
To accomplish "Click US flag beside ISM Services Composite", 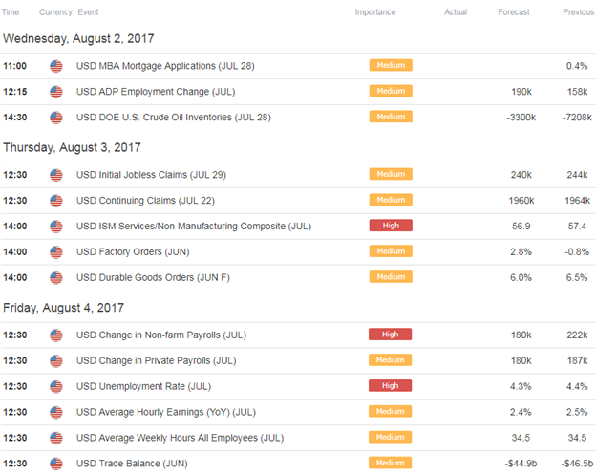I will click(55, 227).
